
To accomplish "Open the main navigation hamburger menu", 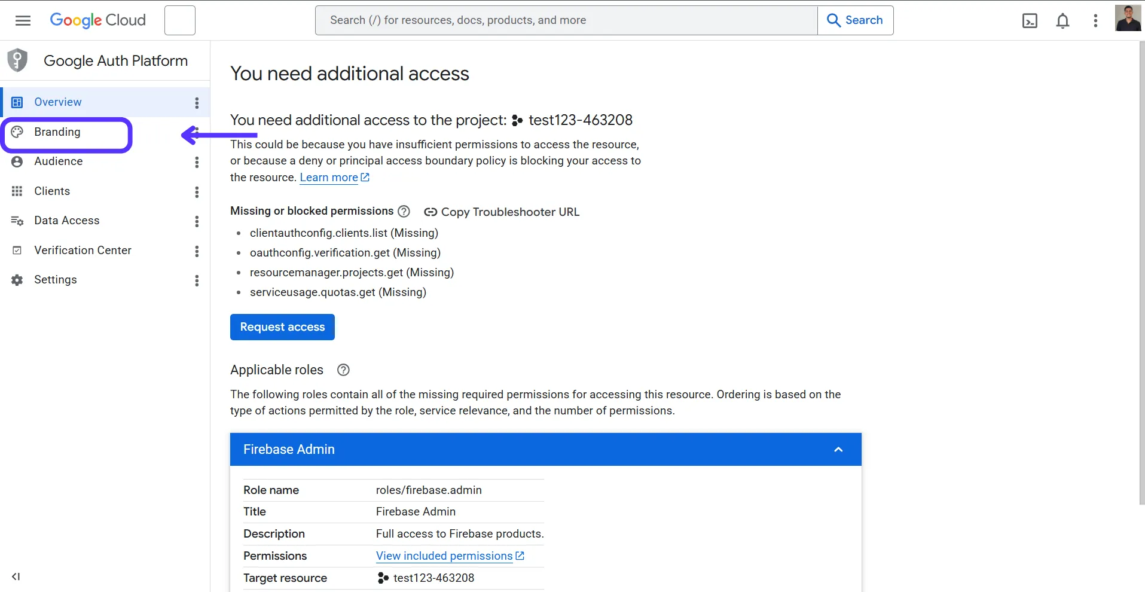I will [23, 20].
